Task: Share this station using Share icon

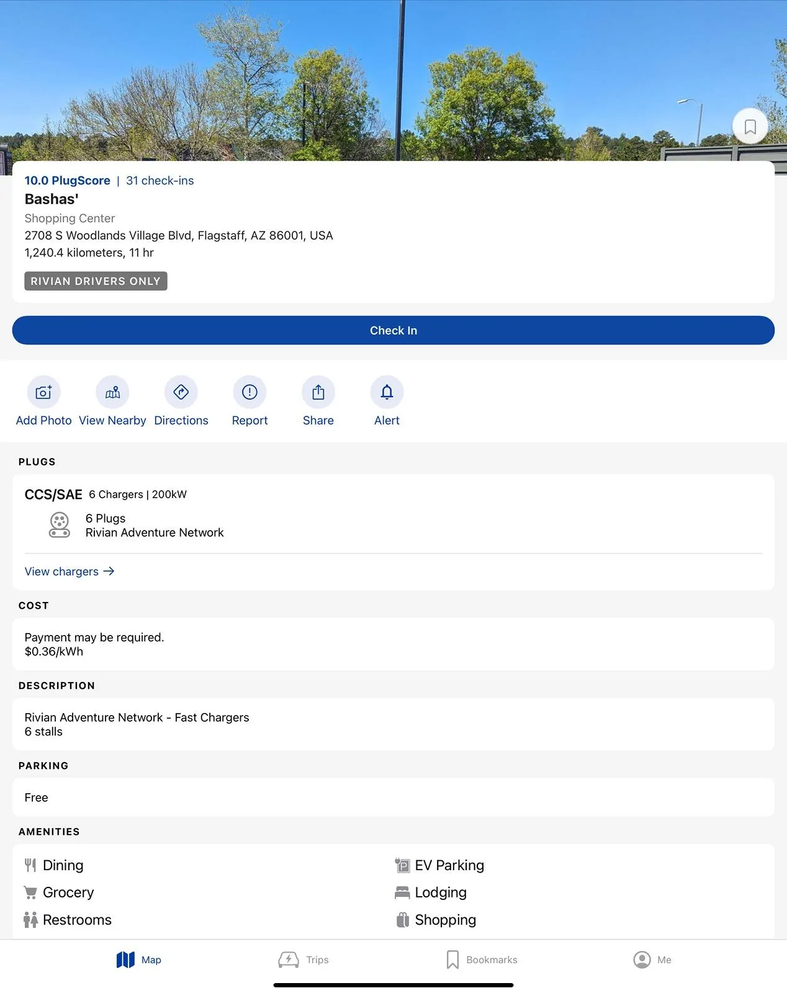Action: [x=318, y=392]
